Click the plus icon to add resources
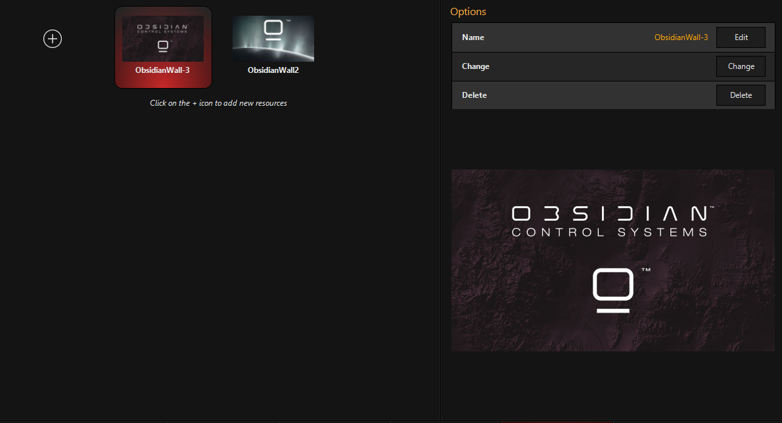This screenshot has height=423, width=782. [x=53, y=39]
